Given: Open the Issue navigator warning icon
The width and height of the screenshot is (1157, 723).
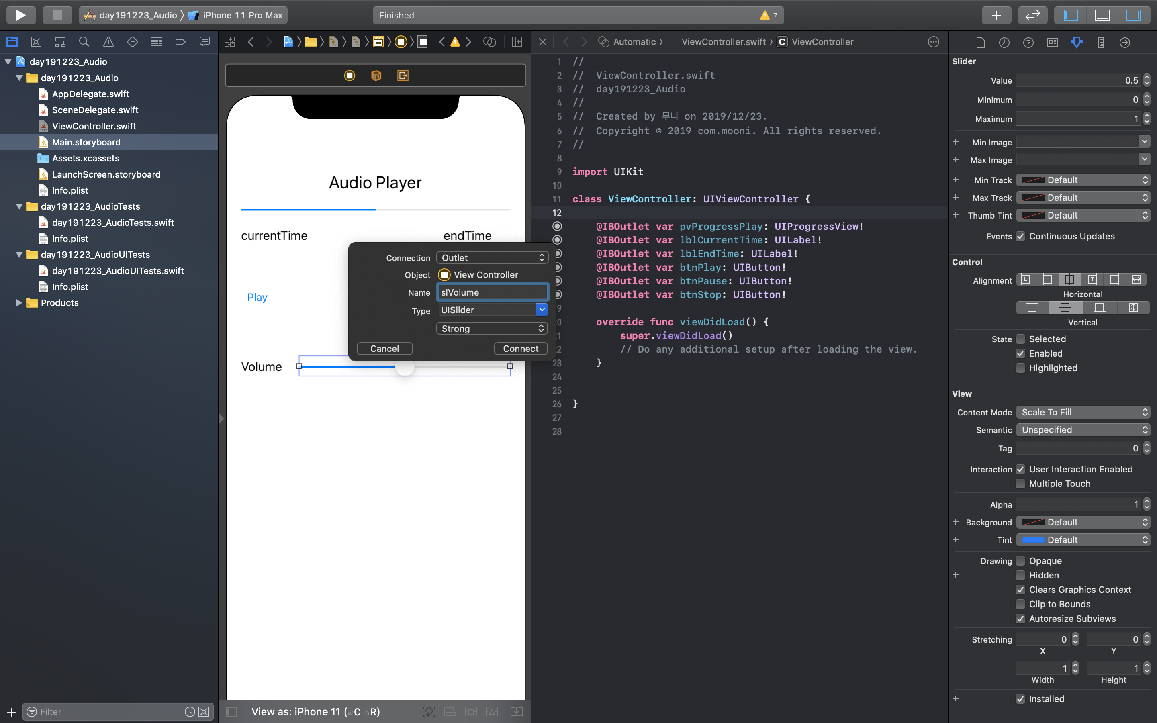Looking at the screenshot, I should click(x=108, y=42).
